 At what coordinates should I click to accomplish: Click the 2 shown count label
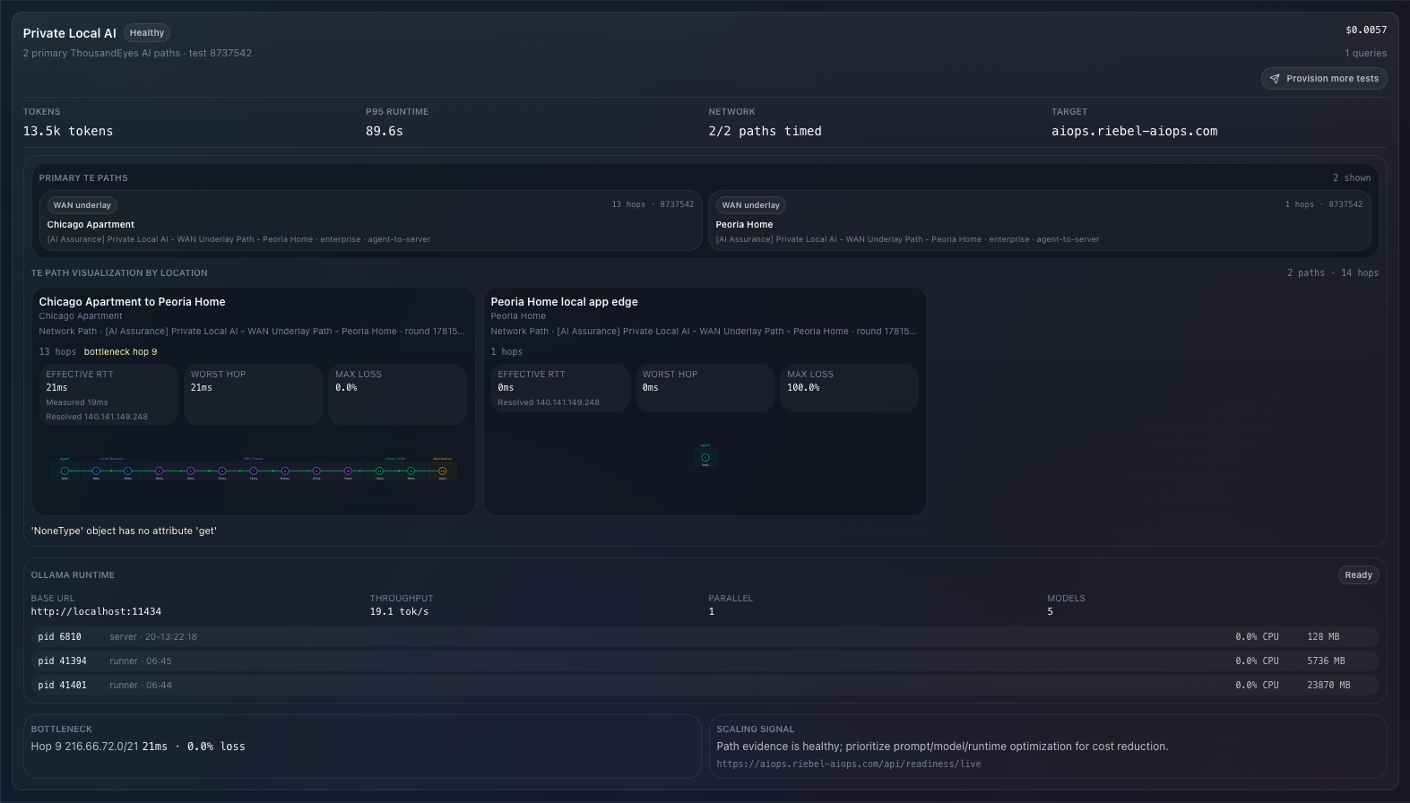pos(1352,178)
